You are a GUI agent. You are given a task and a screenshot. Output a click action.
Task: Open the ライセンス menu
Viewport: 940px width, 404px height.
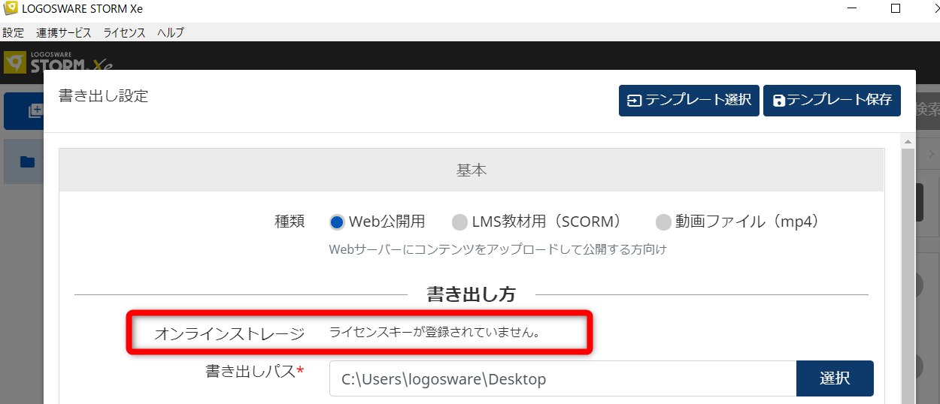(124, 33)
